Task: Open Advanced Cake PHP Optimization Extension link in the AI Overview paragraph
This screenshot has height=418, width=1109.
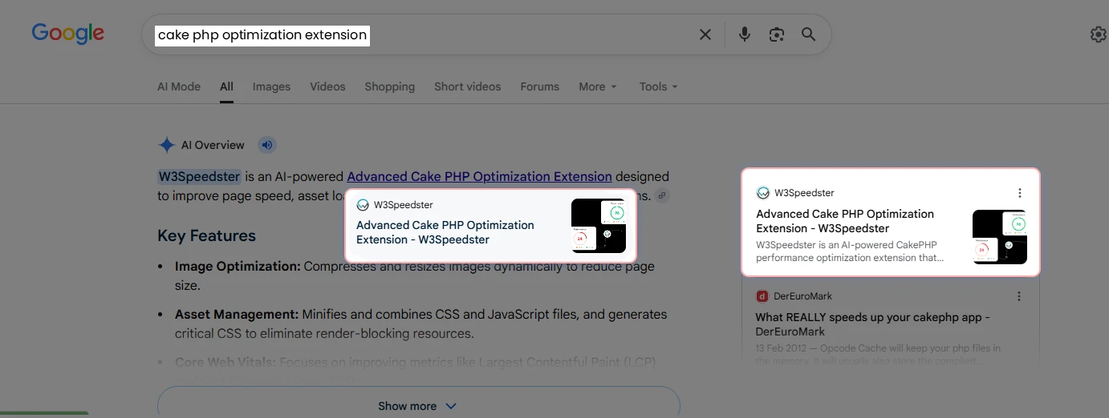Action: [479, 176]
